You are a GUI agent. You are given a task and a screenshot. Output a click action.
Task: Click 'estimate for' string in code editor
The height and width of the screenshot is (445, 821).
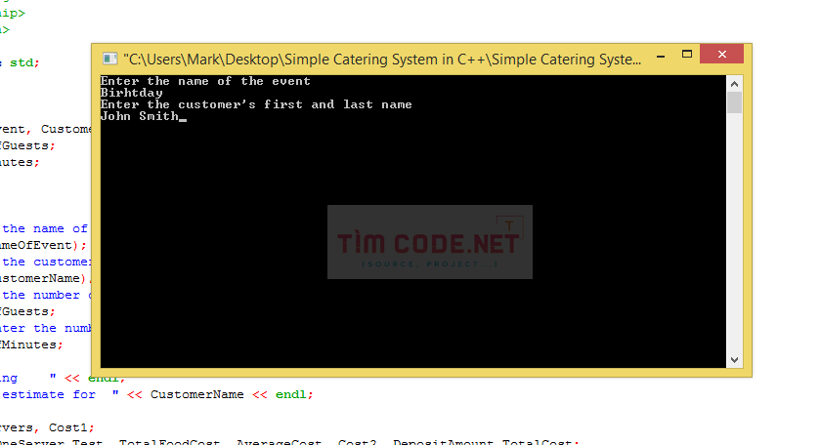(49, 394)
